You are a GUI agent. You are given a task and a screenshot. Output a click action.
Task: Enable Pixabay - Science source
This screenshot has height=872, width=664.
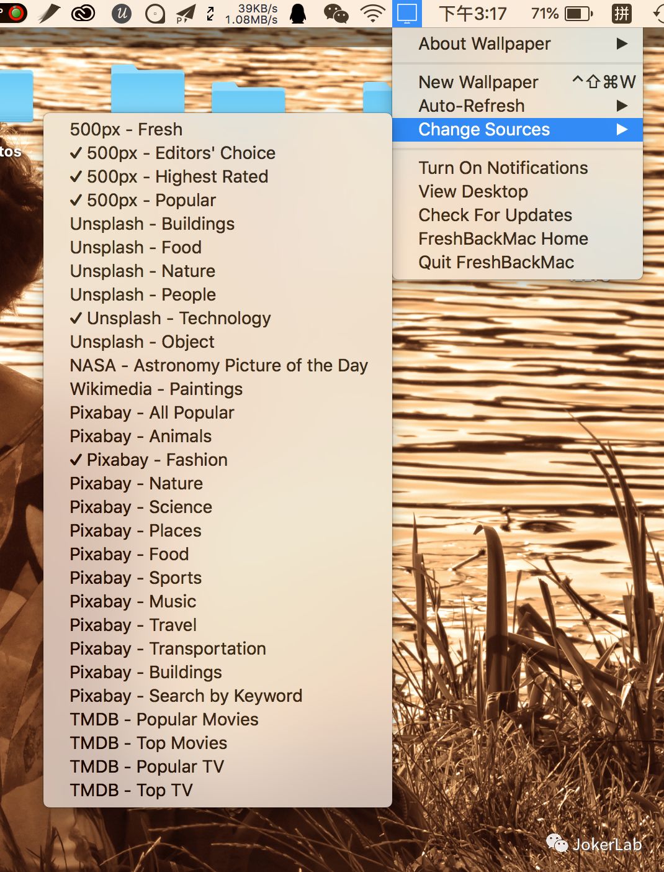[x=218, y=507]
